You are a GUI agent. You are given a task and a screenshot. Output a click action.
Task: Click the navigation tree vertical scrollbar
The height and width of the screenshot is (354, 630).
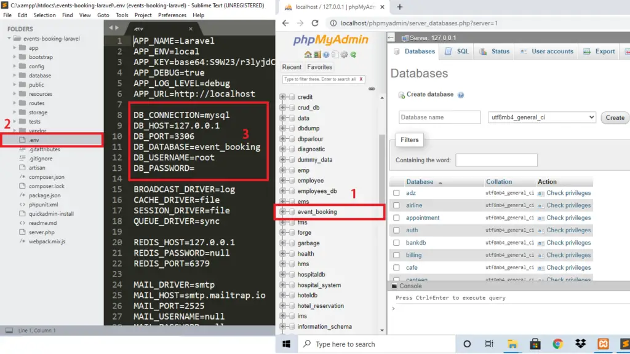pyautogui.click(x=381, y=168)
